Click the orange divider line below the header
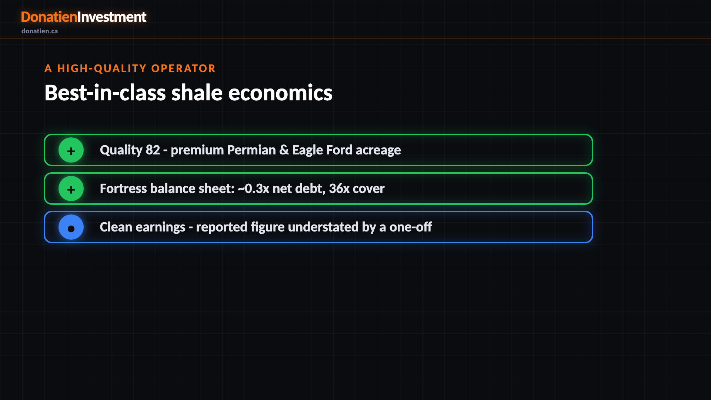 tap(355, 38)
